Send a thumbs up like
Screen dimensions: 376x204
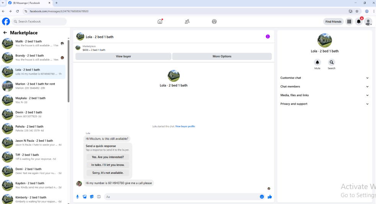tap(270, 197)
